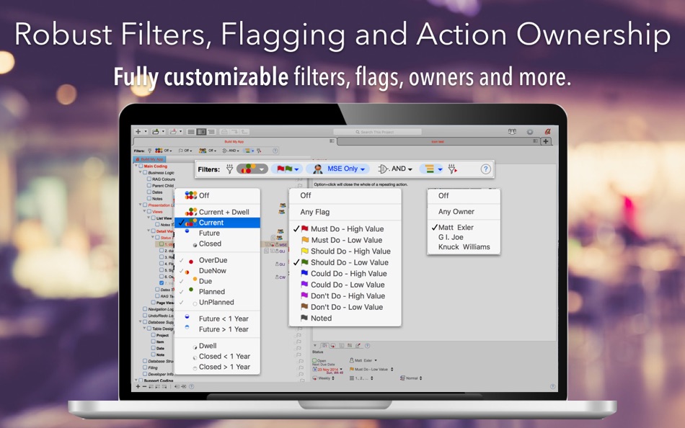Select the Noted dark grey flag entry
The width and height of the screenshot is (685, 428).
[345, 318]
